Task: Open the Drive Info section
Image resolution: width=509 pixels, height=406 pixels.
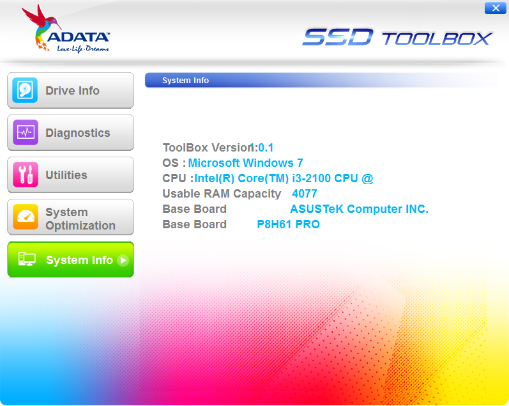Action: [70, 90]
